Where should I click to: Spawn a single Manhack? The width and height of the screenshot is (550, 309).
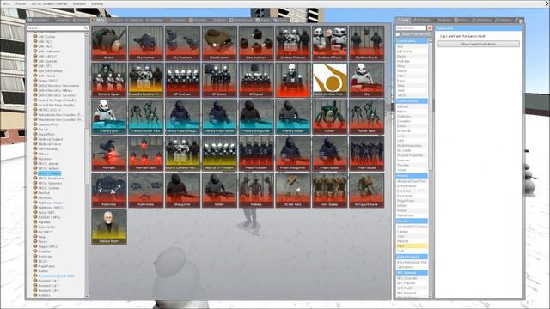pyautogui.click(x=109, y=154)
